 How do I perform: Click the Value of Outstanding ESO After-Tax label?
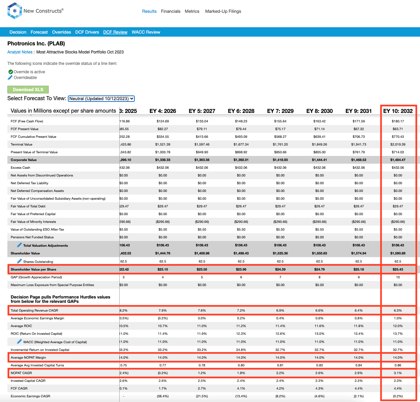[x=37, y=230]
